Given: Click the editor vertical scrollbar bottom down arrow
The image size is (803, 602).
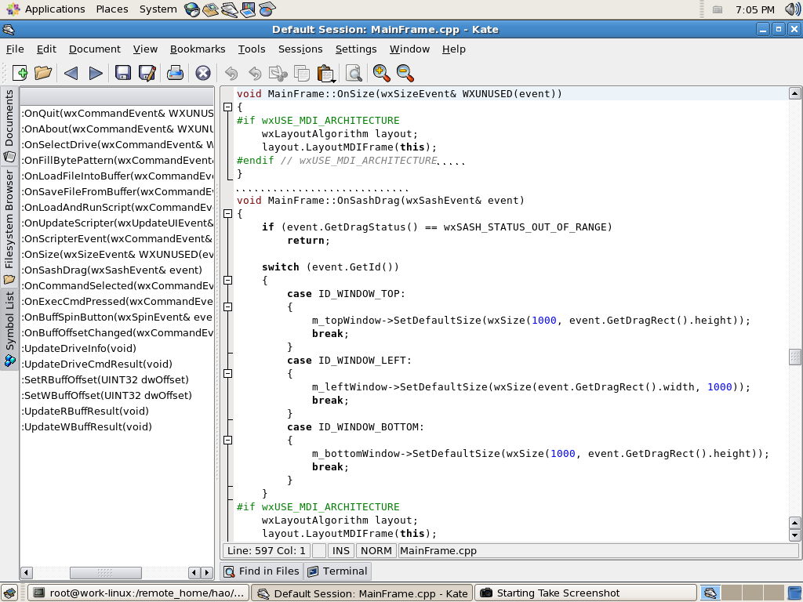Looking at the screenshot, I should 794,535.
